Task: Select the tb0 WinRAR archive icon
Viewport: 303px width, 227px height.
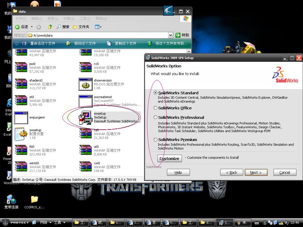Action: tap(21, 150)
